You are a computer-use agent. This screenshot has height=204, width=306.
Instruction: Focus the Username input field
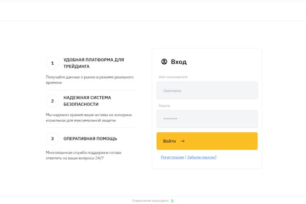coord(207,90)
